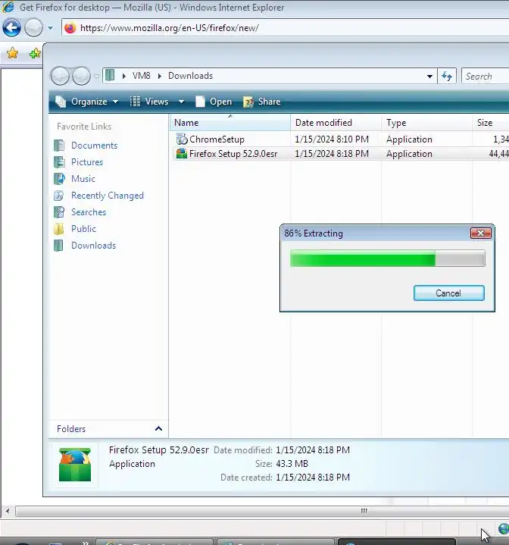Click the Internet zone globe in status bar
The width and height of the screenshot is (509, 545).
tap(504, 529)
